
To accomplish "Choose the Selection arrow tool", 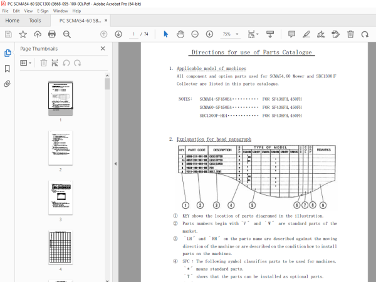I will coord(165,34).
